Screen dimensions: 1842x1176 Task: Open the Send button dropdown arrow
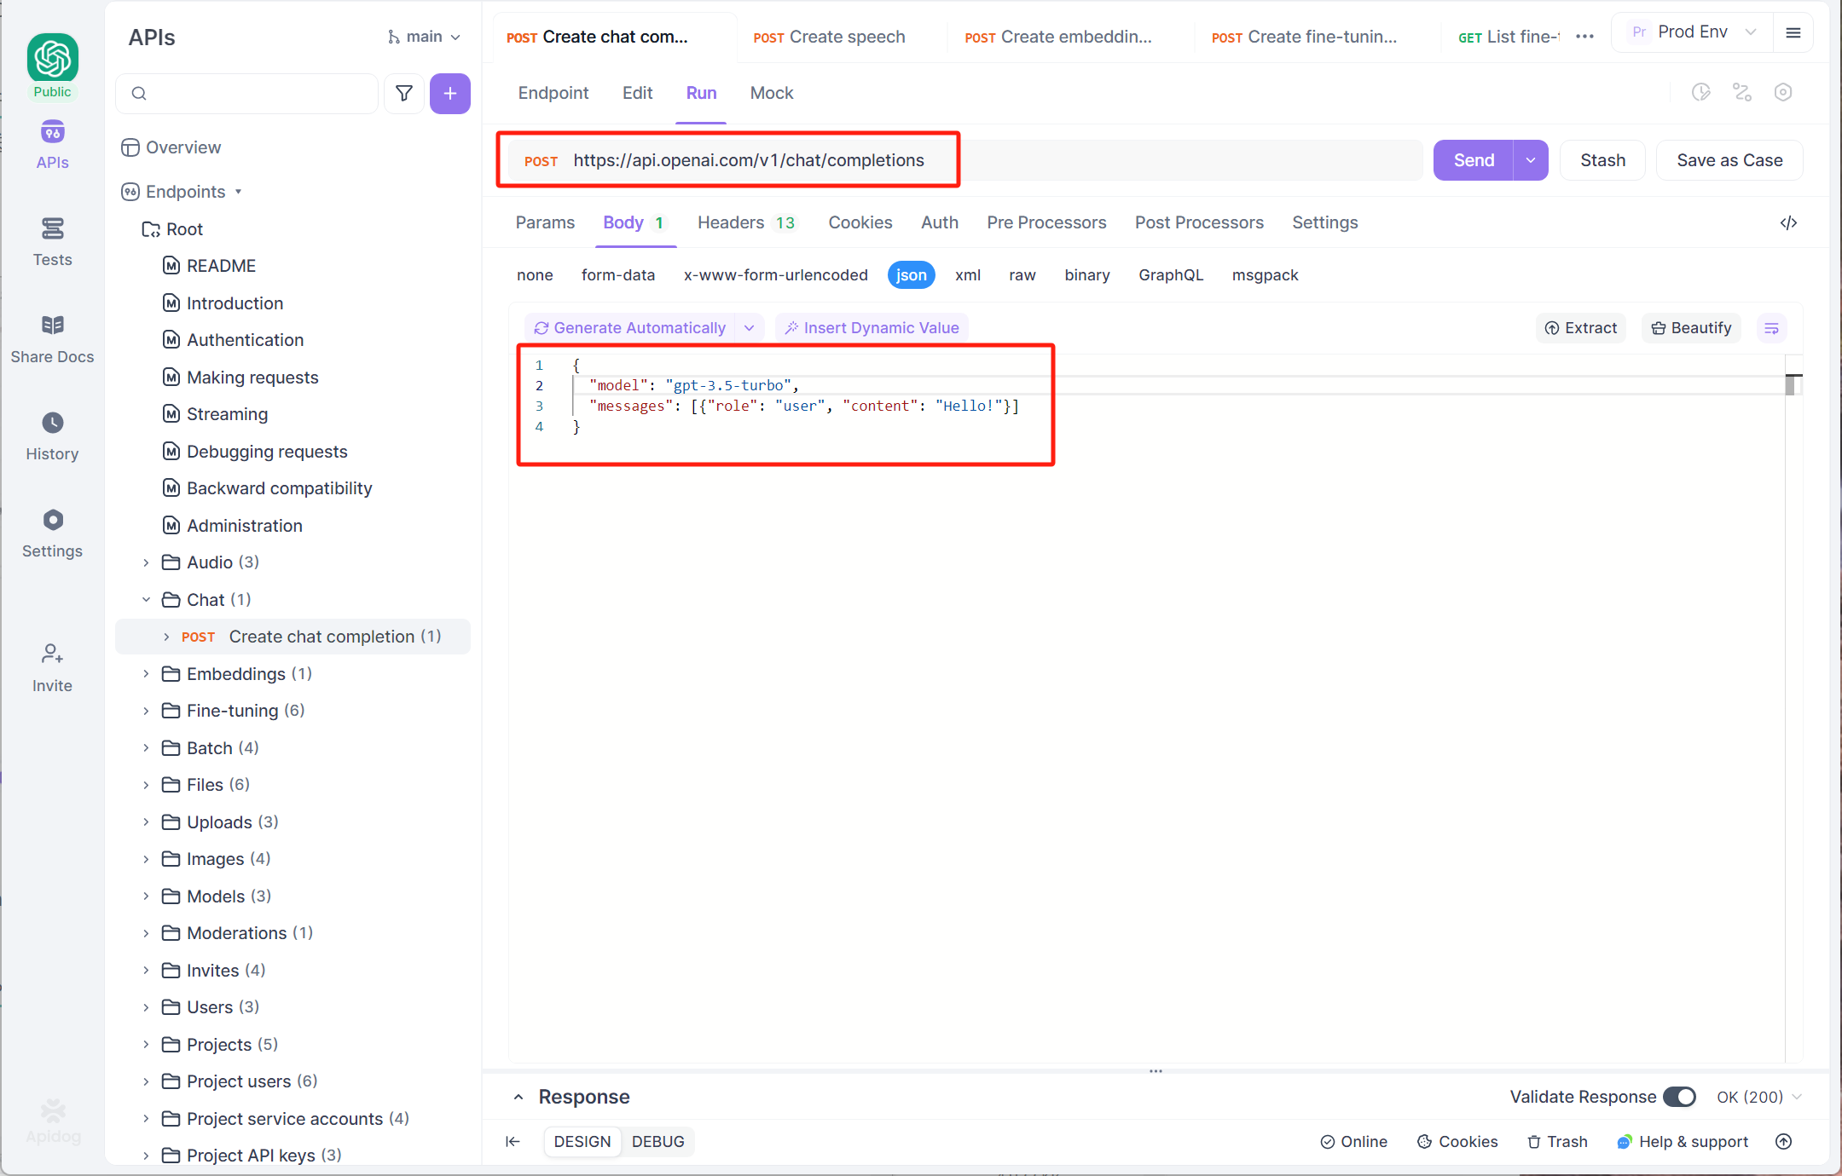point(1532,160)
